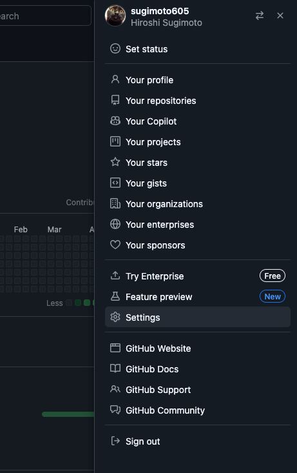
Task: Open Your projects
Action: 198,142
